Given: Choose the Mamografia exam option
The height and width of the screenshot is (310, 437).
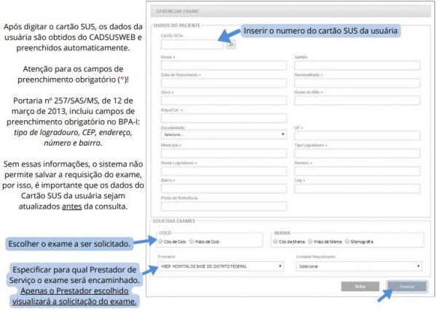Looking at the screenshot, I should [349, 241].
